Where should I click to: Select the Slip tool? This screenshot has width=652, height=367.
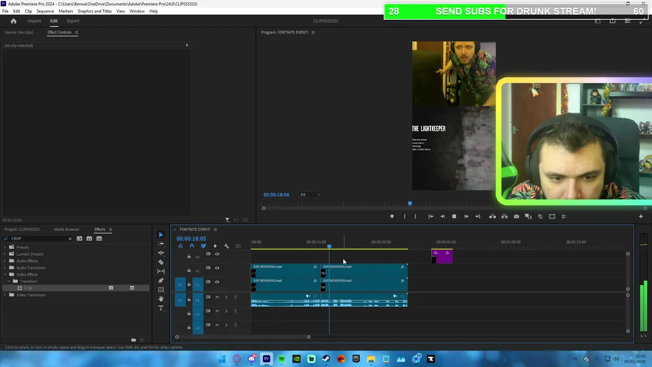click(161, 271)
